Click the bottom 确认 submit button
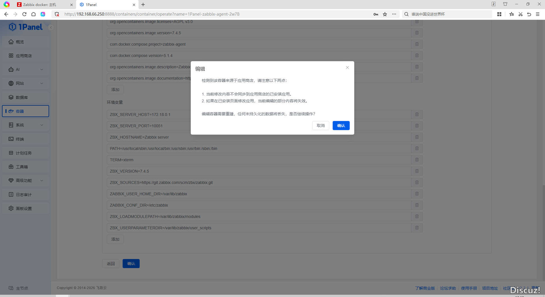Viewport: 545px width, 297px height. pos(131,264)
